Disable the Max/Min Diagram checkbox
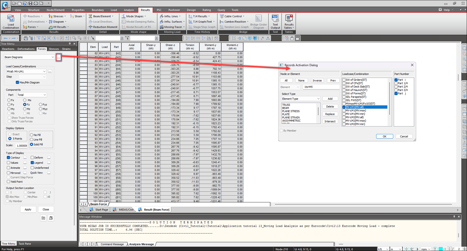The width and height of the screenshot is (467, 251). click(x=18, y=82)
